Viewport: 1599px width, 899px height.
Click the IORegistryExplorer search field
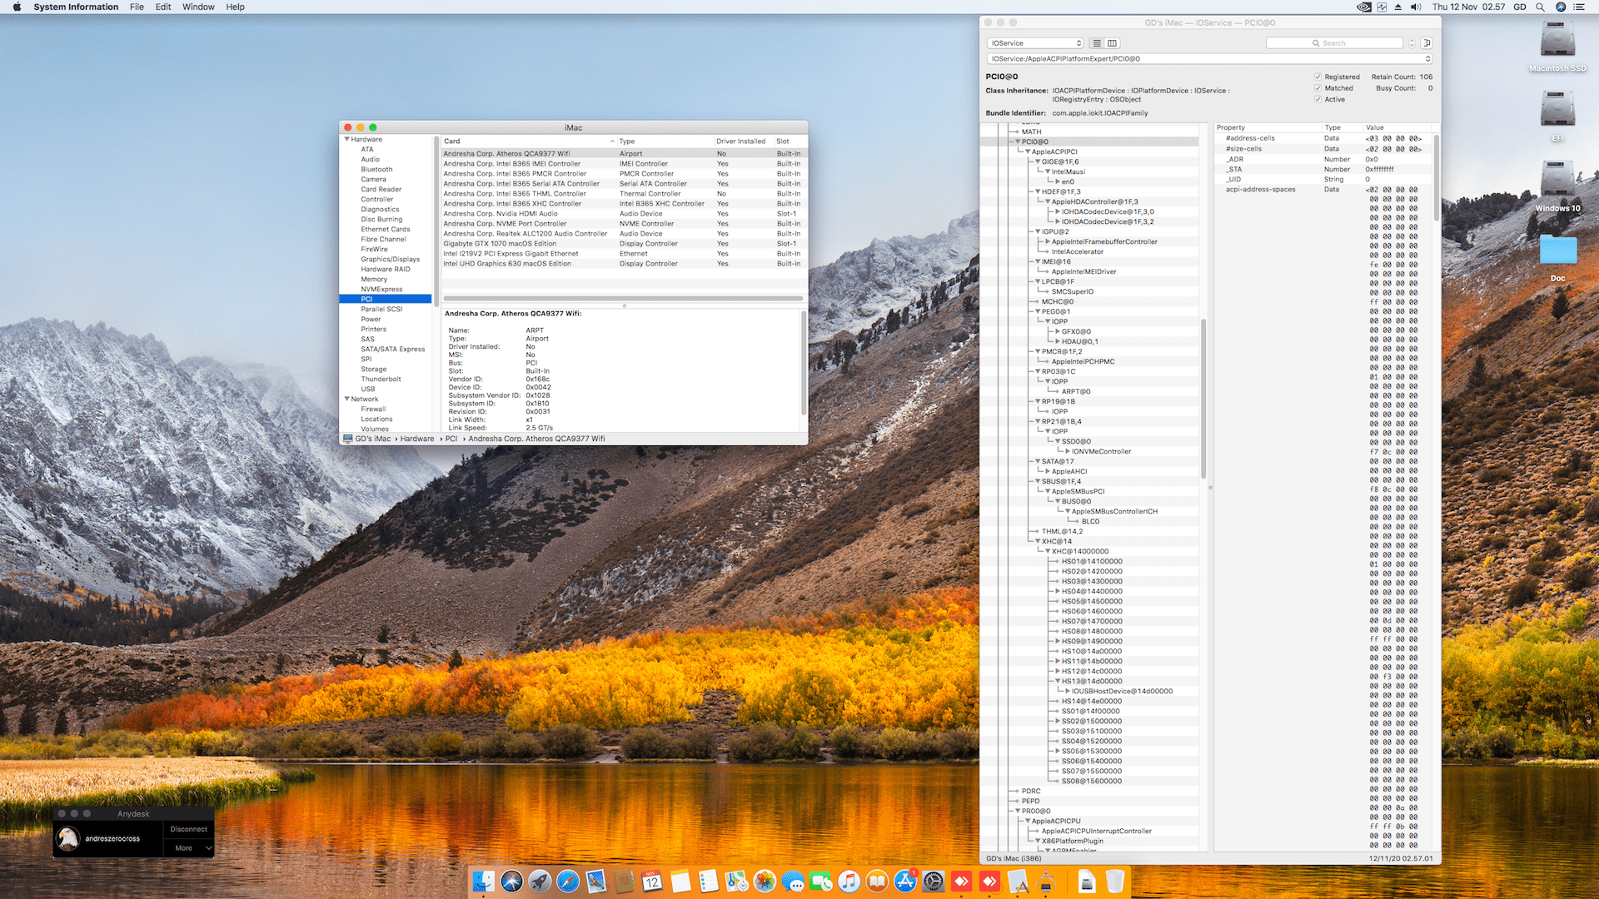(x=1334, y=43)
